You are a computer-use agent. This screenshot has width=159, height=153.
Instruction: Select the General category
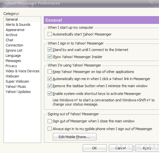point(22,19)
